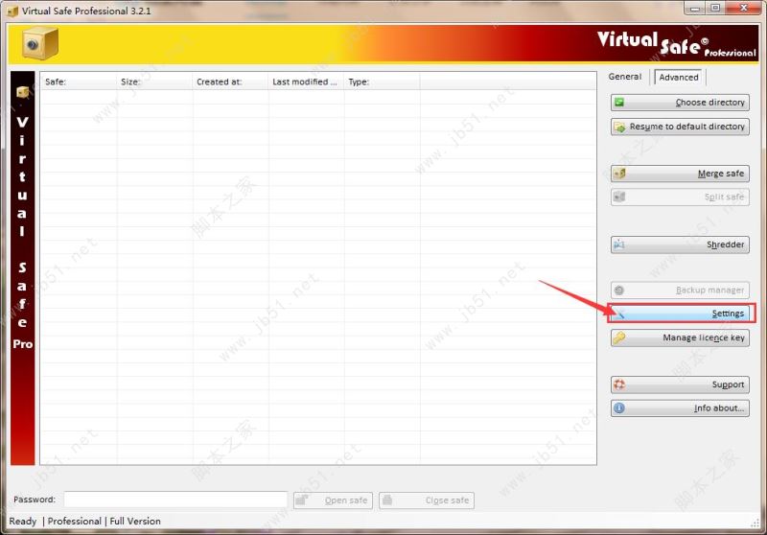Image resolution: width=767 pixels, height=535 pixels.
Task: Open the Shredder tool
Action: [680, 244]
